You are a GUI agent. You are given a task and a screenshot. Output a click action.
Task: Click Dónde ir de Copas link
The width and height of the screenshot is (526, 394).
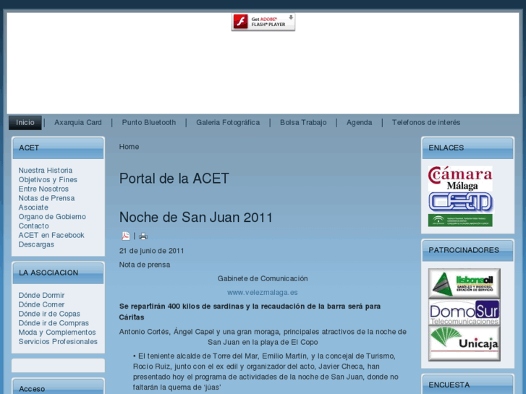[49, 314]
